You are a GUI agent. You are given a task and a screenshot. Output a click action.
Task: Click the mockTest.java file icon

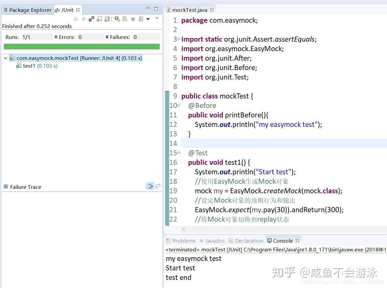tap(168, 10)
